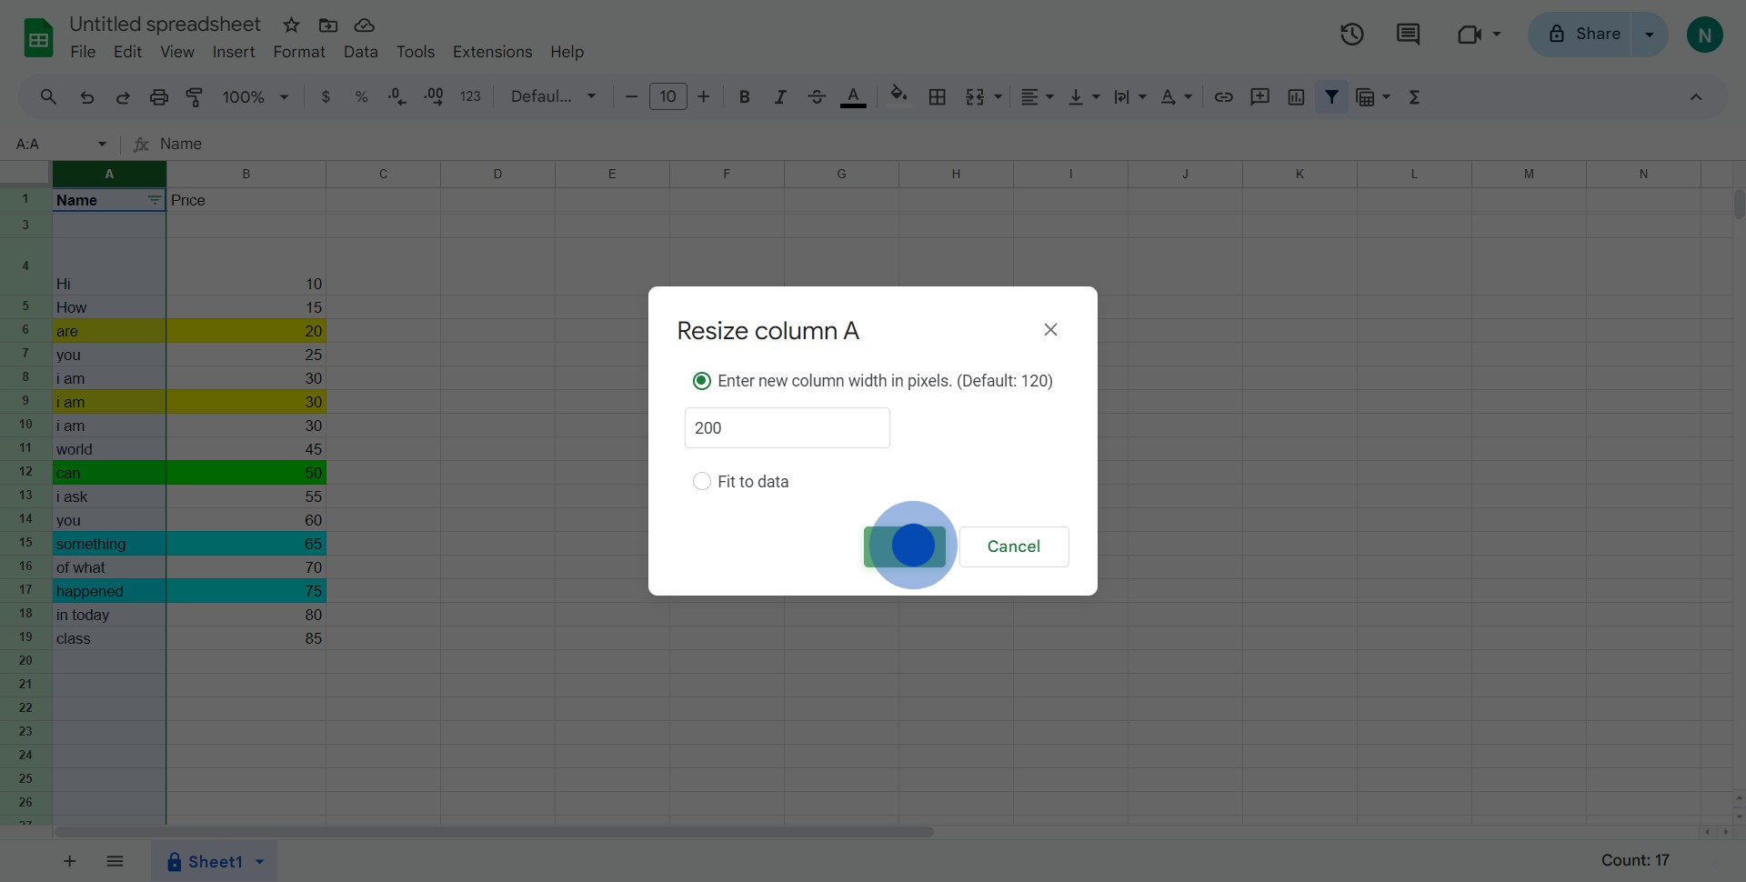This screenshot has width=1746, height=882.
Task: Decrease font size with minus
Action: pyautogui.click(x=631, y=96)
